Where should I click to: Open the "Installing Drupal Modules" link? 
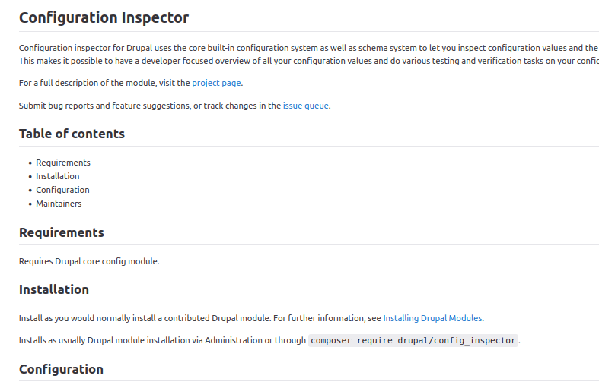[x=432, y=318]
